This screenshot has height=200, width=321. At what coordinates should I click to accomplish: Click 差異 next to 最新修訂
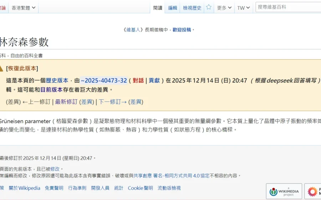[87, 102]
